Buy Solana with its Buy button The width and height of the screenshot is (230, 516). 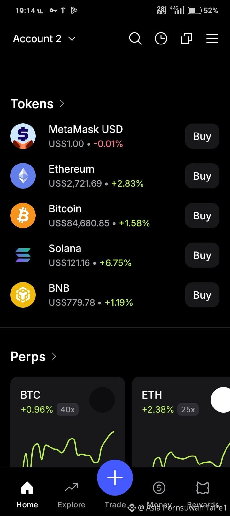tap(202, 255)
